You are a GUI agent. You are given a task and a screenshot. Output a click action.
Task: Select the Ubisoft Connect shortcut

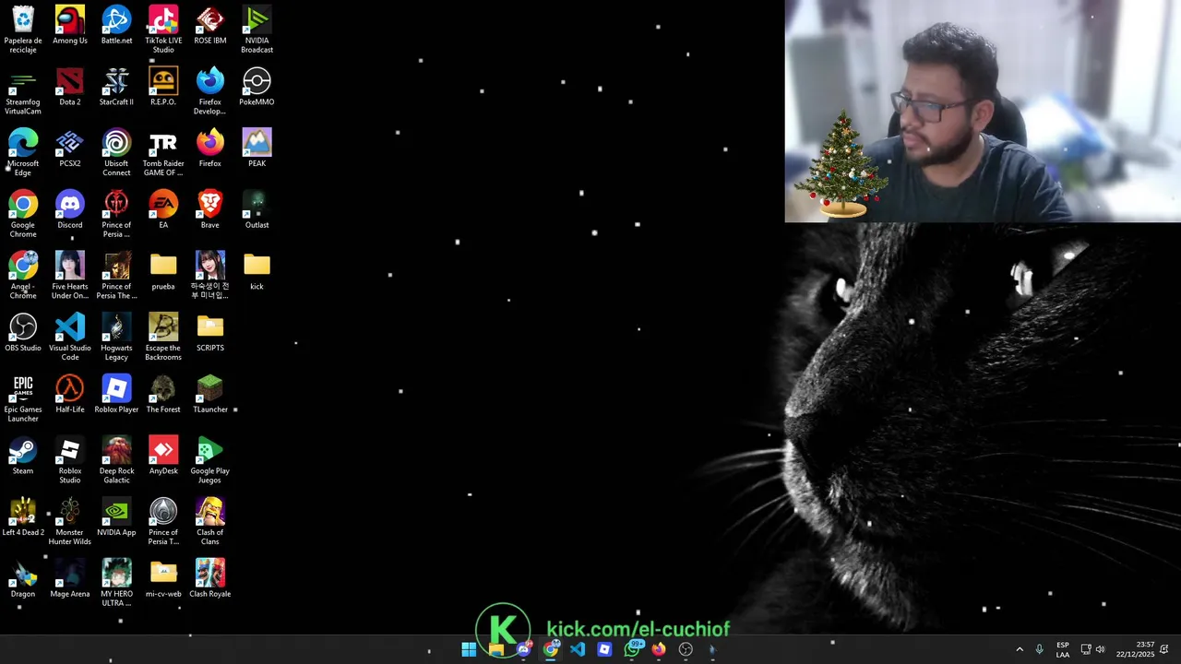116,153
